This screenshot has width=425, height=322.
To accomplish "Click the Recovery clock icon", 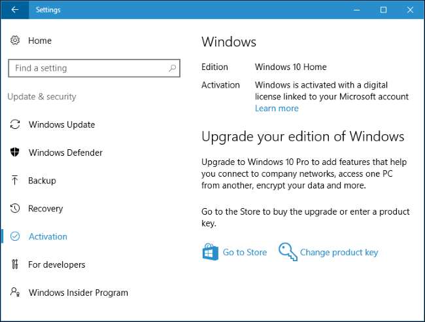I will click(x=15, y=208).
